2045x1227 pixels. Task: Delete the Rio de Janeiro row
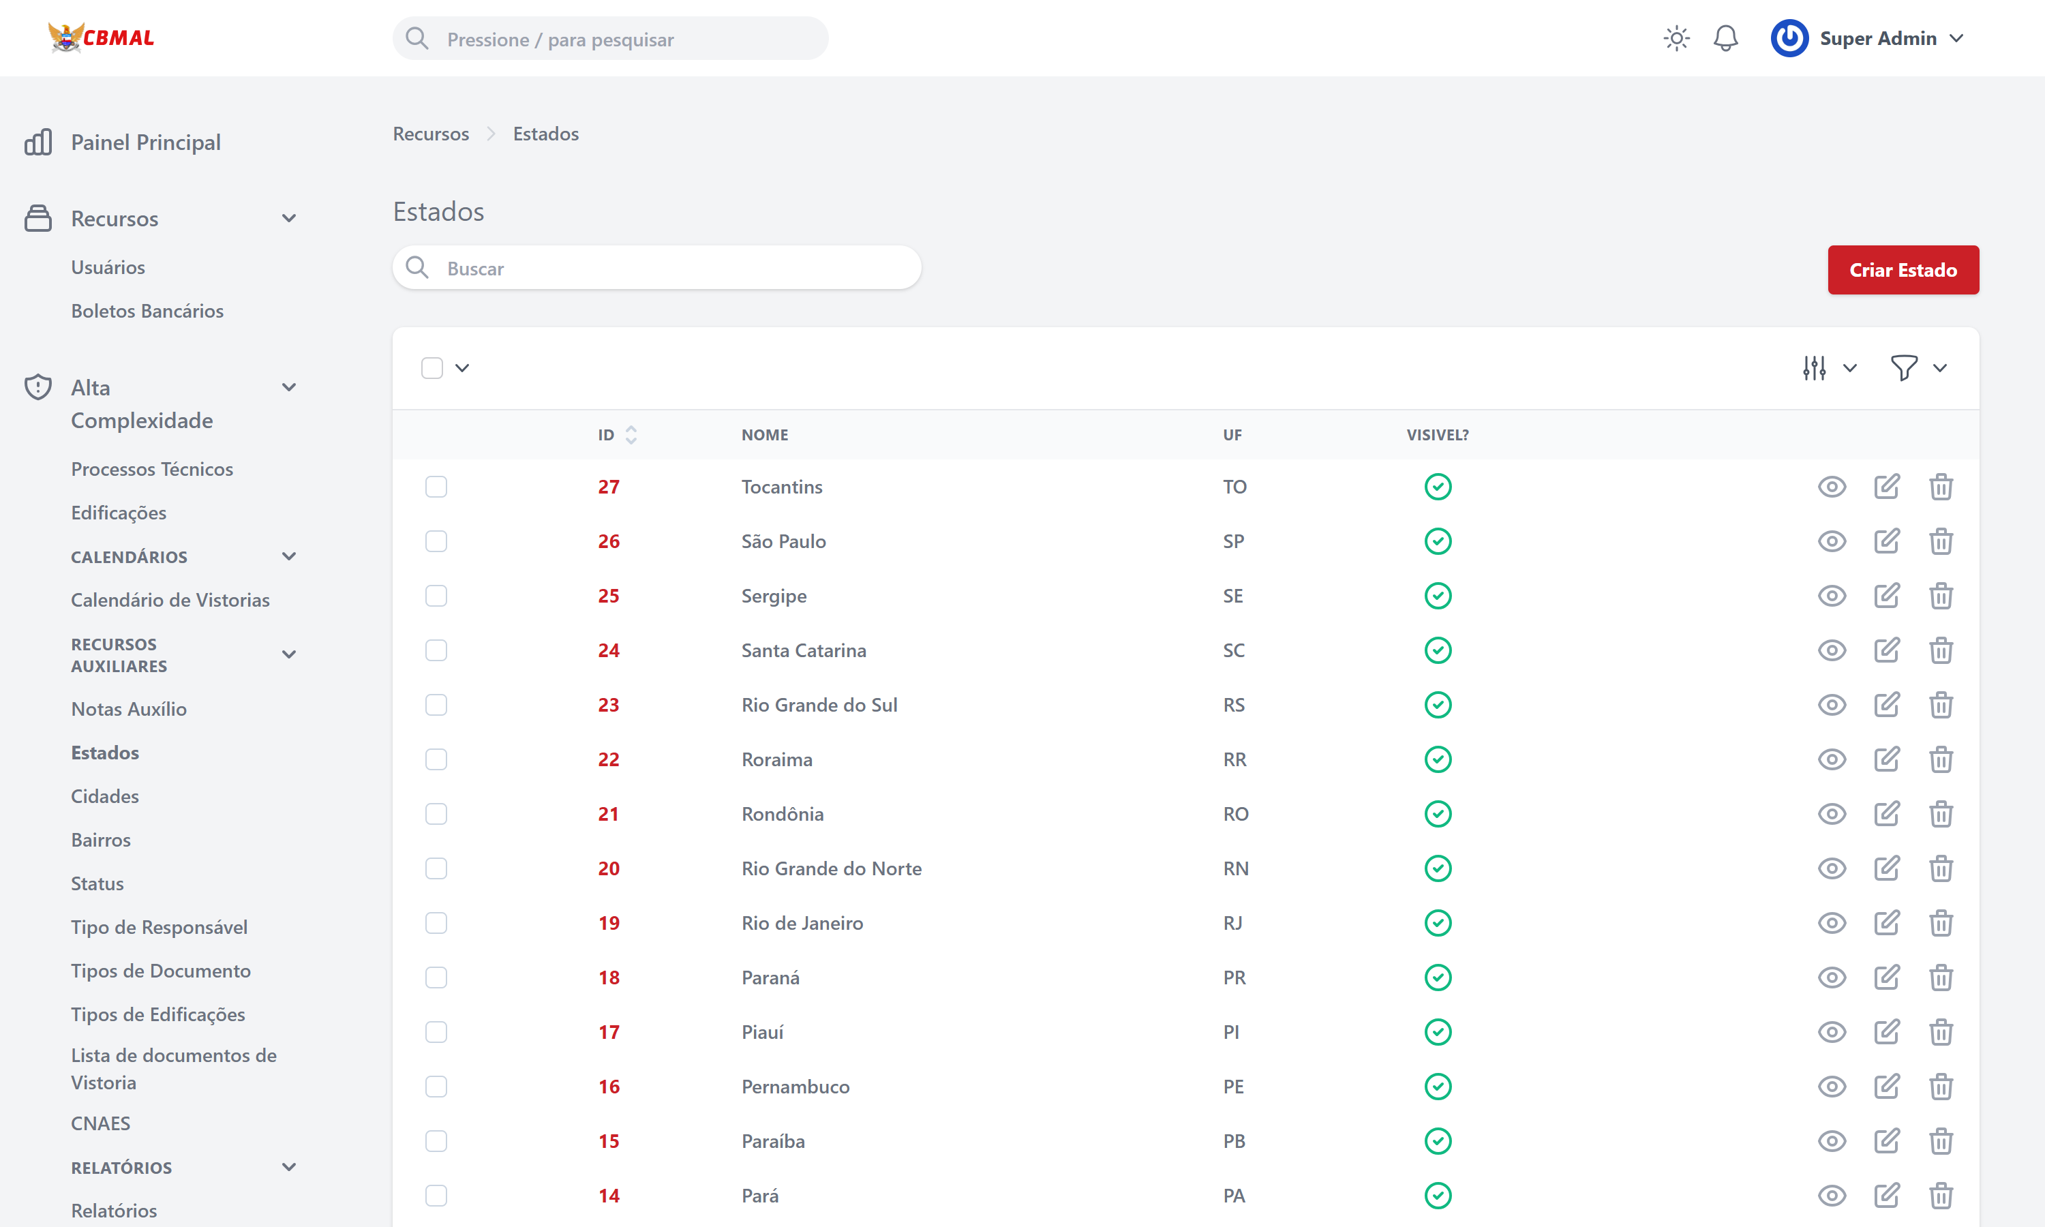[1940, 923]
